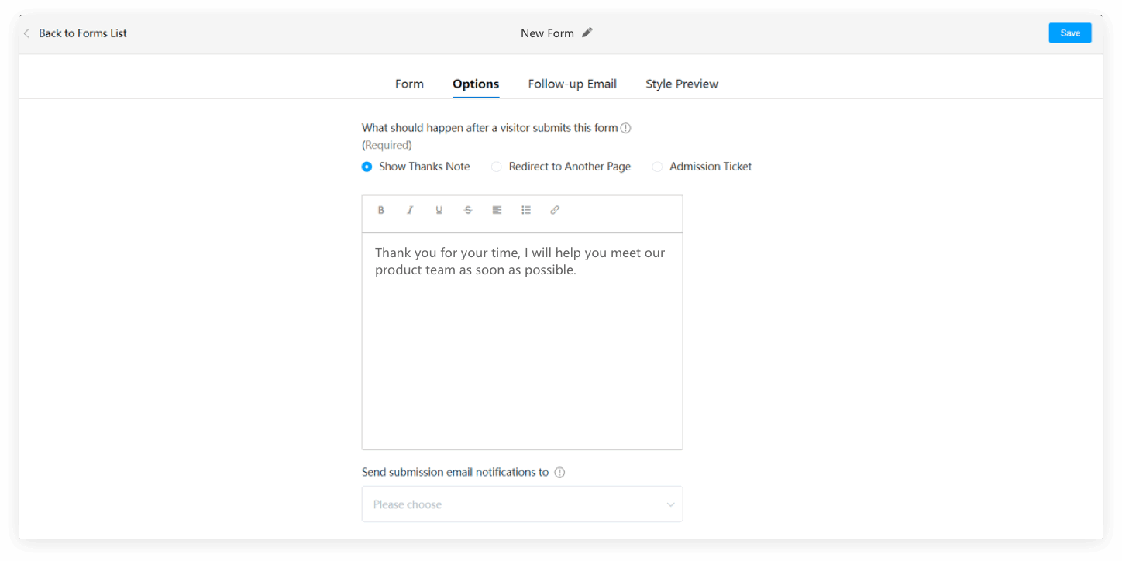The height and width of the screenshot is (561, 1122).
Task: Insert a hyperlink in the note
Action: pos(555,210)
